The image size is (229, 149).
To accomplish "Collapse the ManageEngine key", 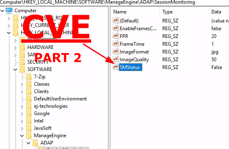I will pyautogui.click(x=22, y=136).
